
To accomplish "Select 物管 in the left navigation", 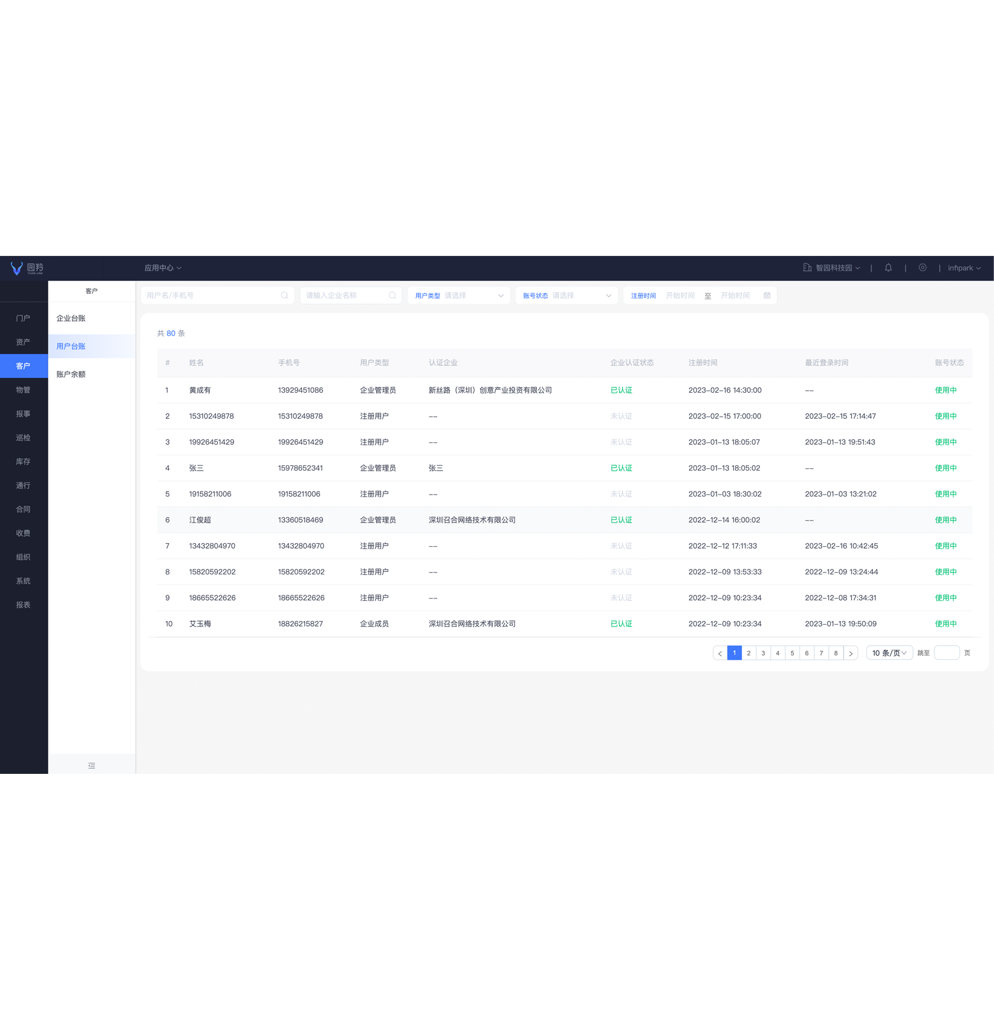I will [23, 390].
